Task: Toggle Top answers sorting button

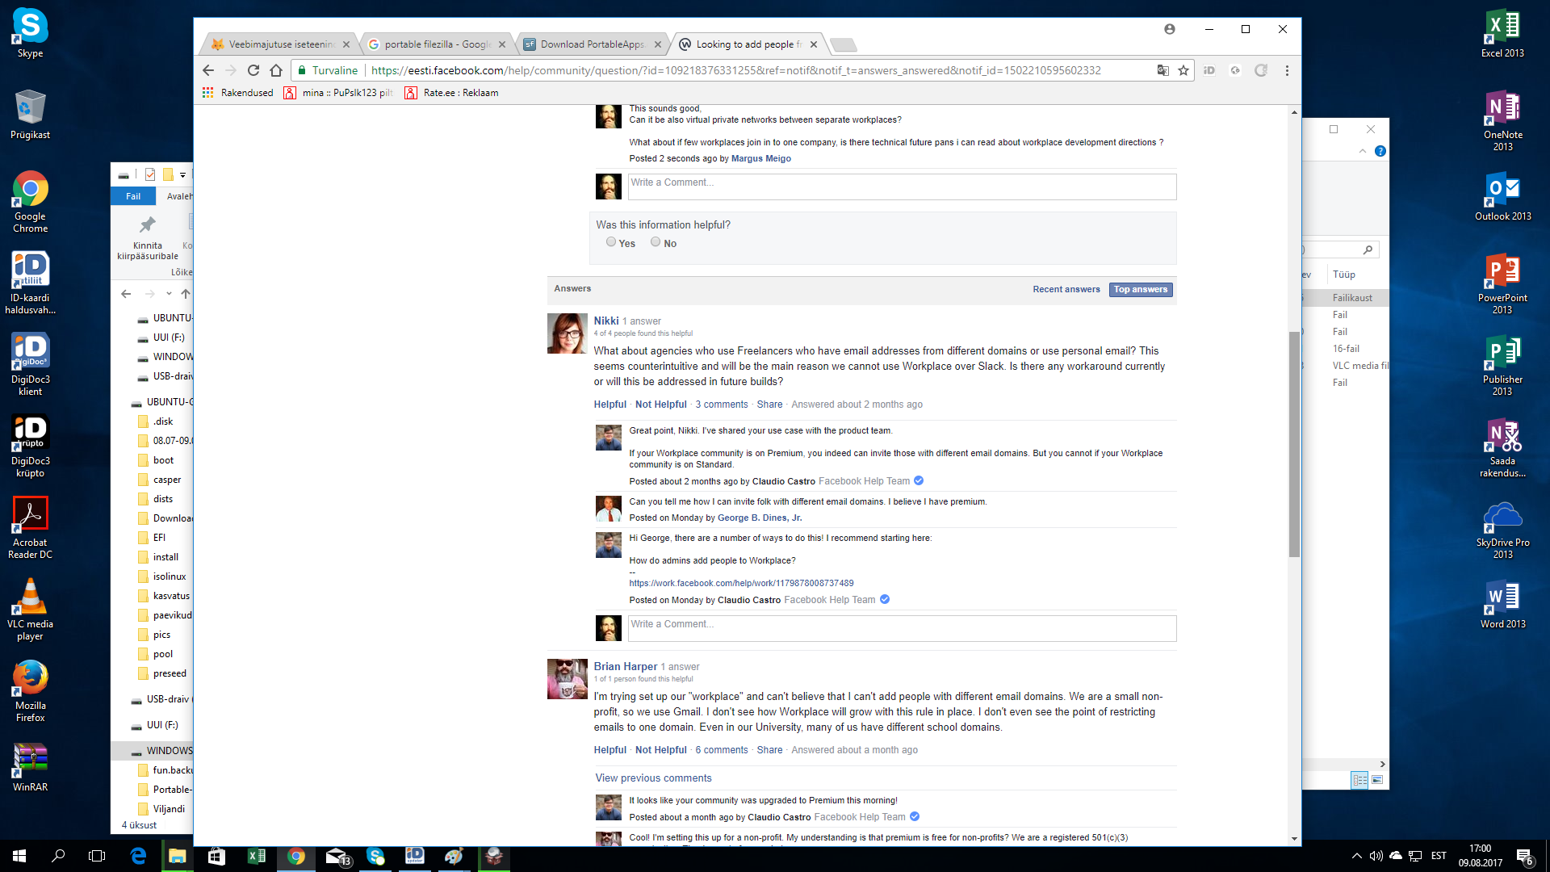Action: (1140, 289)
